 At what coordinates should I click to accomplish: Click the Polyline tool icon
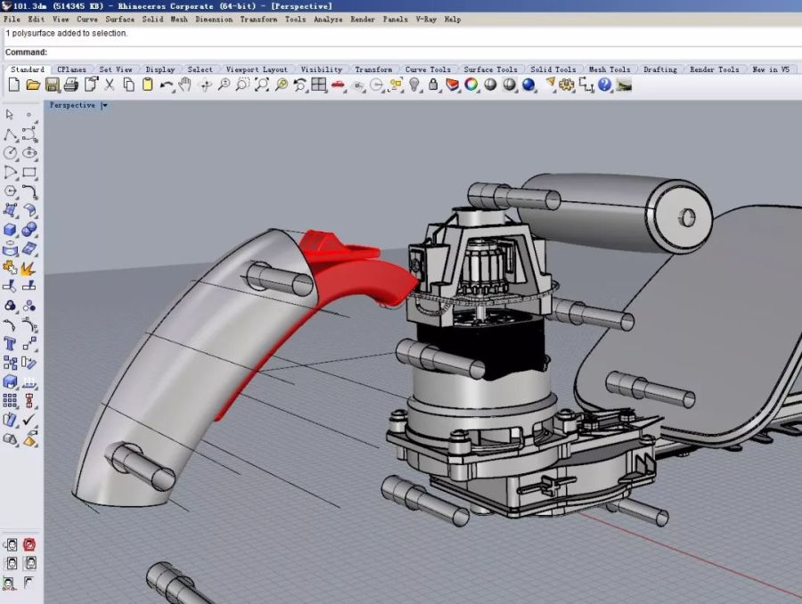coord(10,135)
